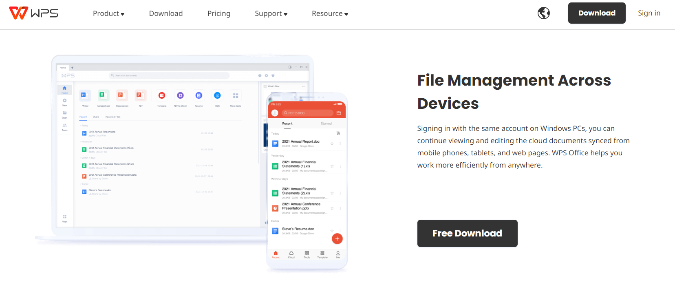Viewport: 675px width, 296px height.
Task: Click the WPS logo in the header
Action: (x=34, y=13)
